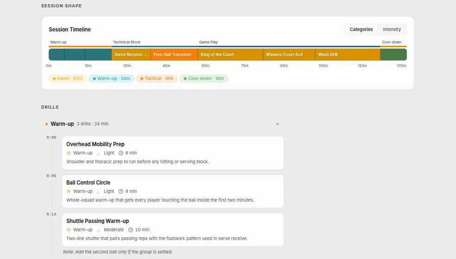
Task: Click the Warm-up phase label above timeline
Action: [x=58, y=42]
